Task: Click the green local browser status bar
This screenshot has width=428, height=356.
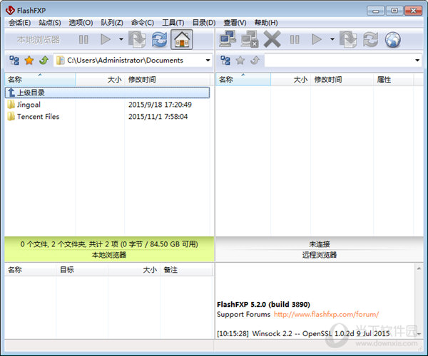Action: click(x=109, y=249)
